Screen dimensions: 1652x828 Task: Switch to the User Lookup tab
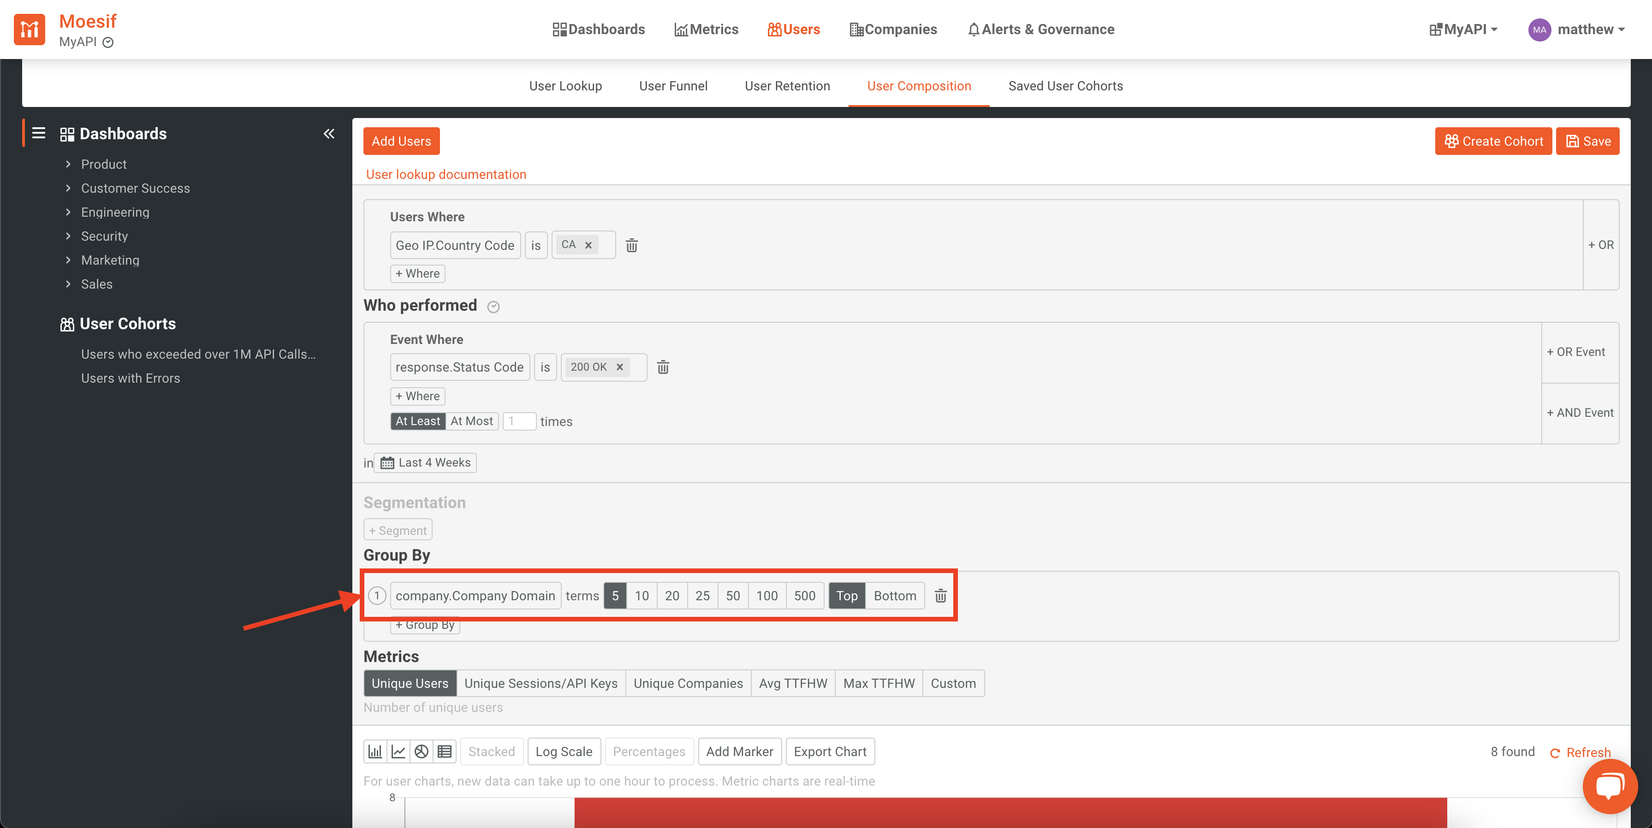pyautogui.click(x=565, y=86)
